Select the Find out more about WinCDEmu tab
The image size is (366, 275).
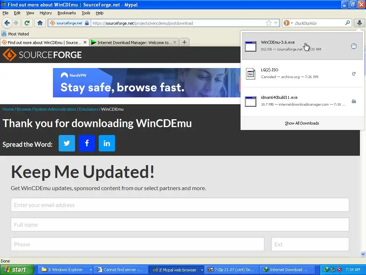(x=44, y=43)
